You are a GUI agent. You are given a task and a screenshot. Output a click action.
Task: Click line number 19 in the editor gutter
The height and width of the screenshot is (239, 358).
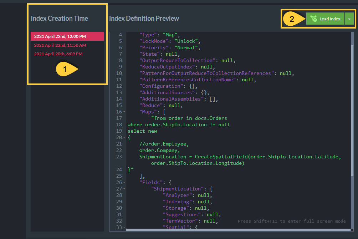[x=119, y=131]
